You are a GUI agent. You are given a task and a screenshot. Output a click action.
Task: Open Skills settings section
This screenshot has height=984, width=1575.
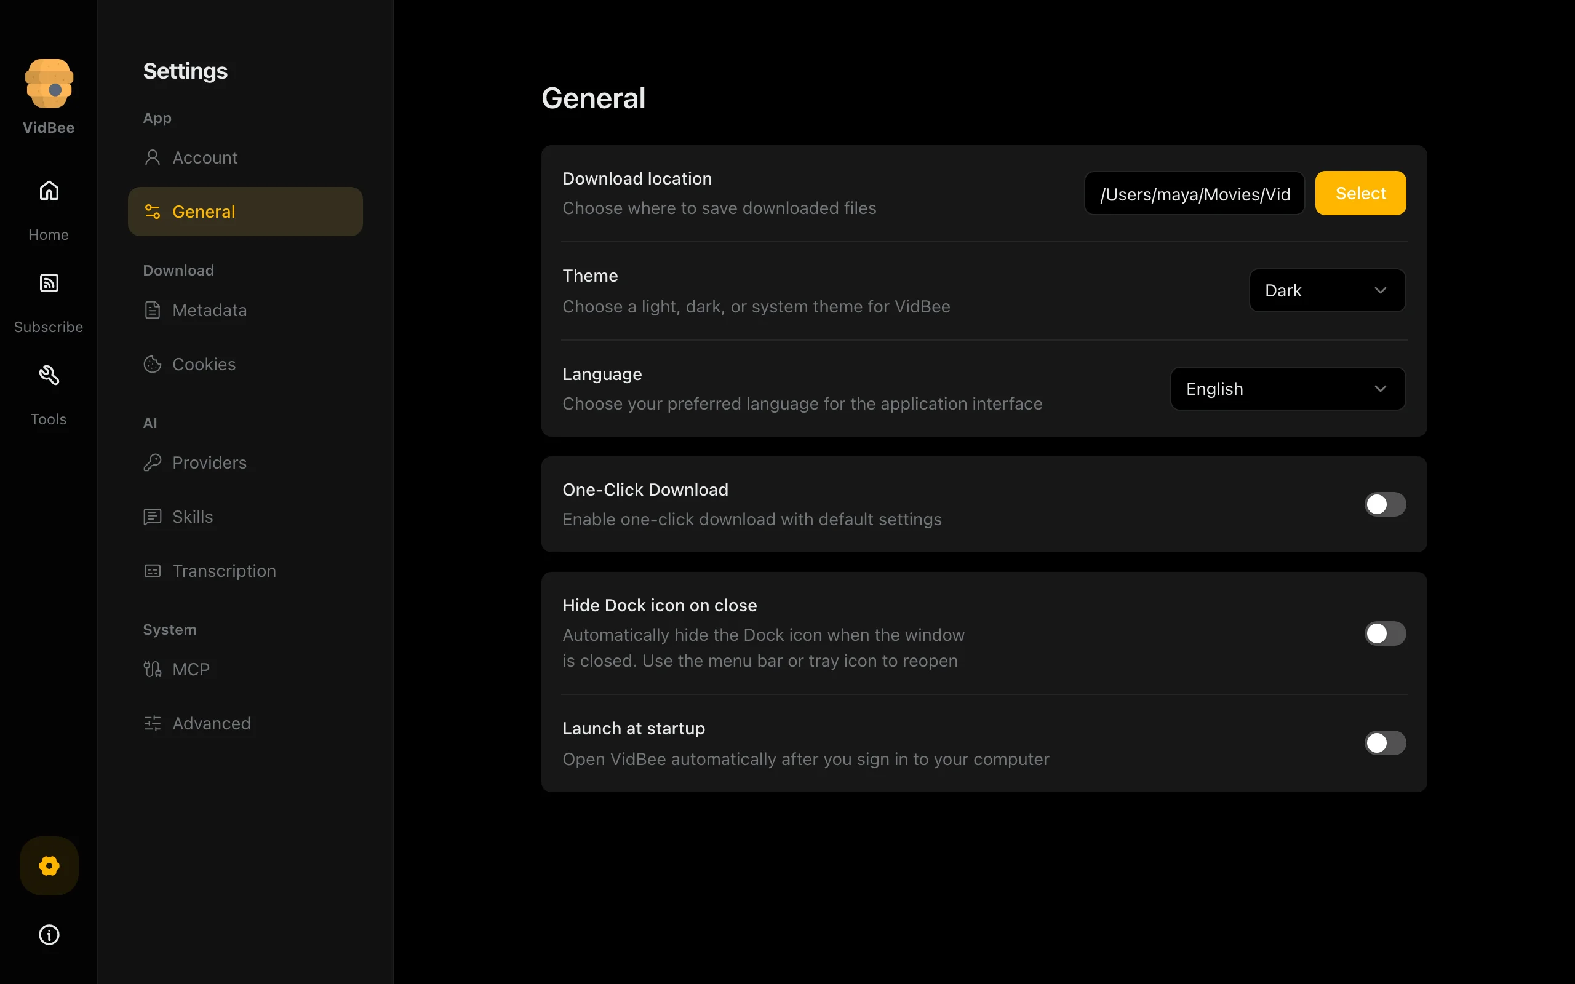pyautogui.click(x=245, y=517)
